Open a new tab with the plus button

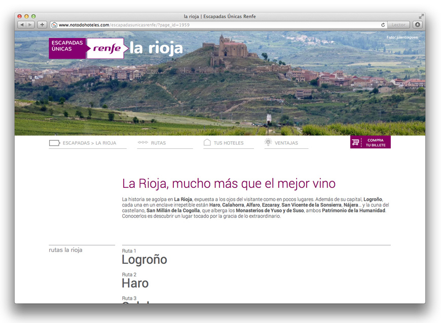tap(42, 24)
